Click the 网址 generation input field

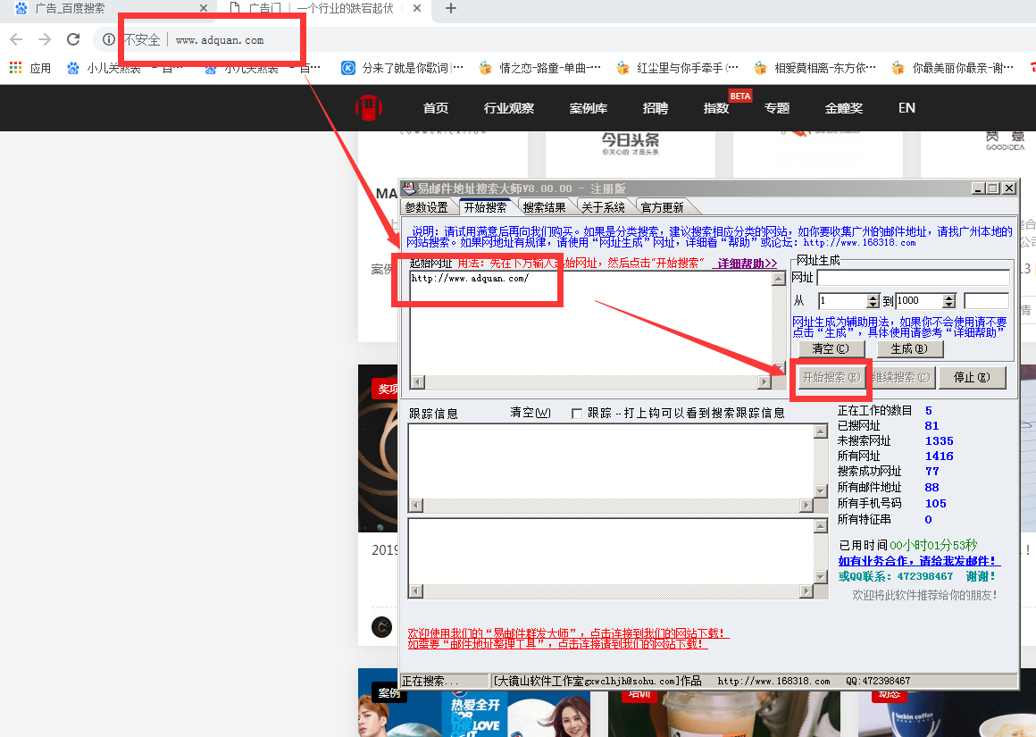pyautogui.click(x=913, y=278)
